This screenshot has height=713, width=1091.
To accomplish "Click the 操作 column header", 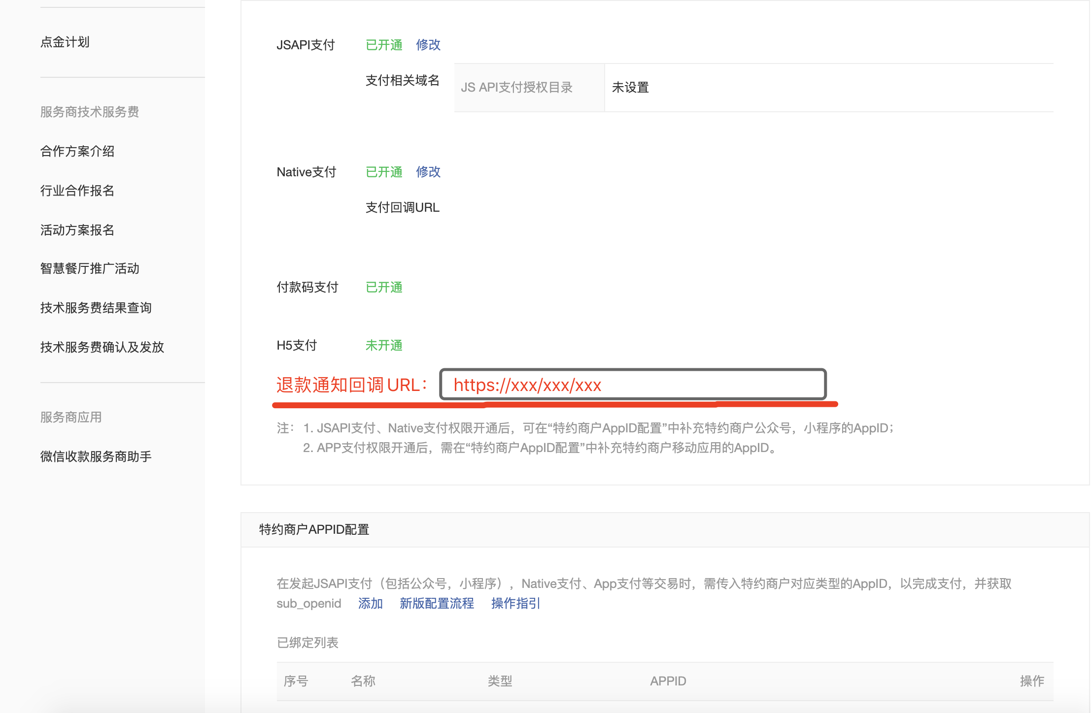I will (1031, 681).
